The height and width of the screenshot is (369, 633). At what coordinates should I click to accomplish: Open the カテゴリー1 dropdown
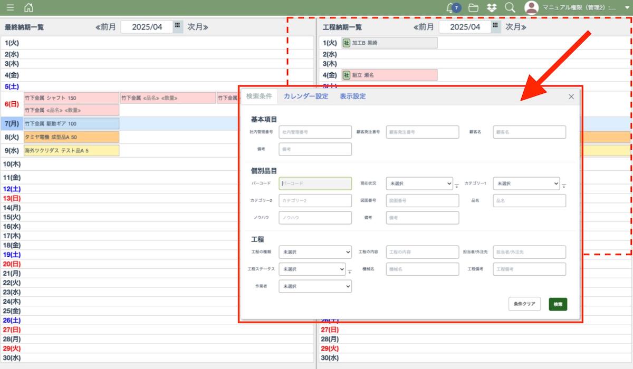click(x=526, y=183)
